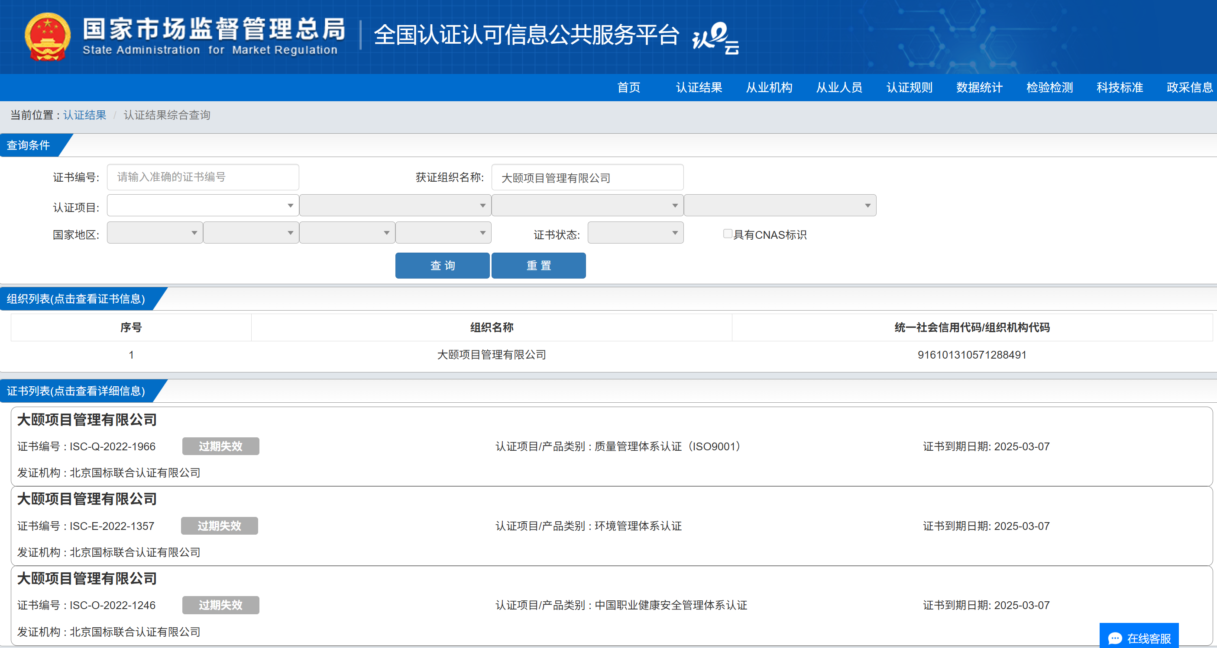Image resolution: width=1217 pixels, height=648 pixels.
Task: Expand the first 认证项目 dropdown
Action: pos(203,205)
